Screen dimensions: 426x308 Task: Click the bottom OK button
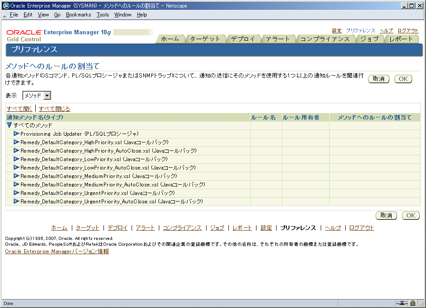[x=411, y=215]
